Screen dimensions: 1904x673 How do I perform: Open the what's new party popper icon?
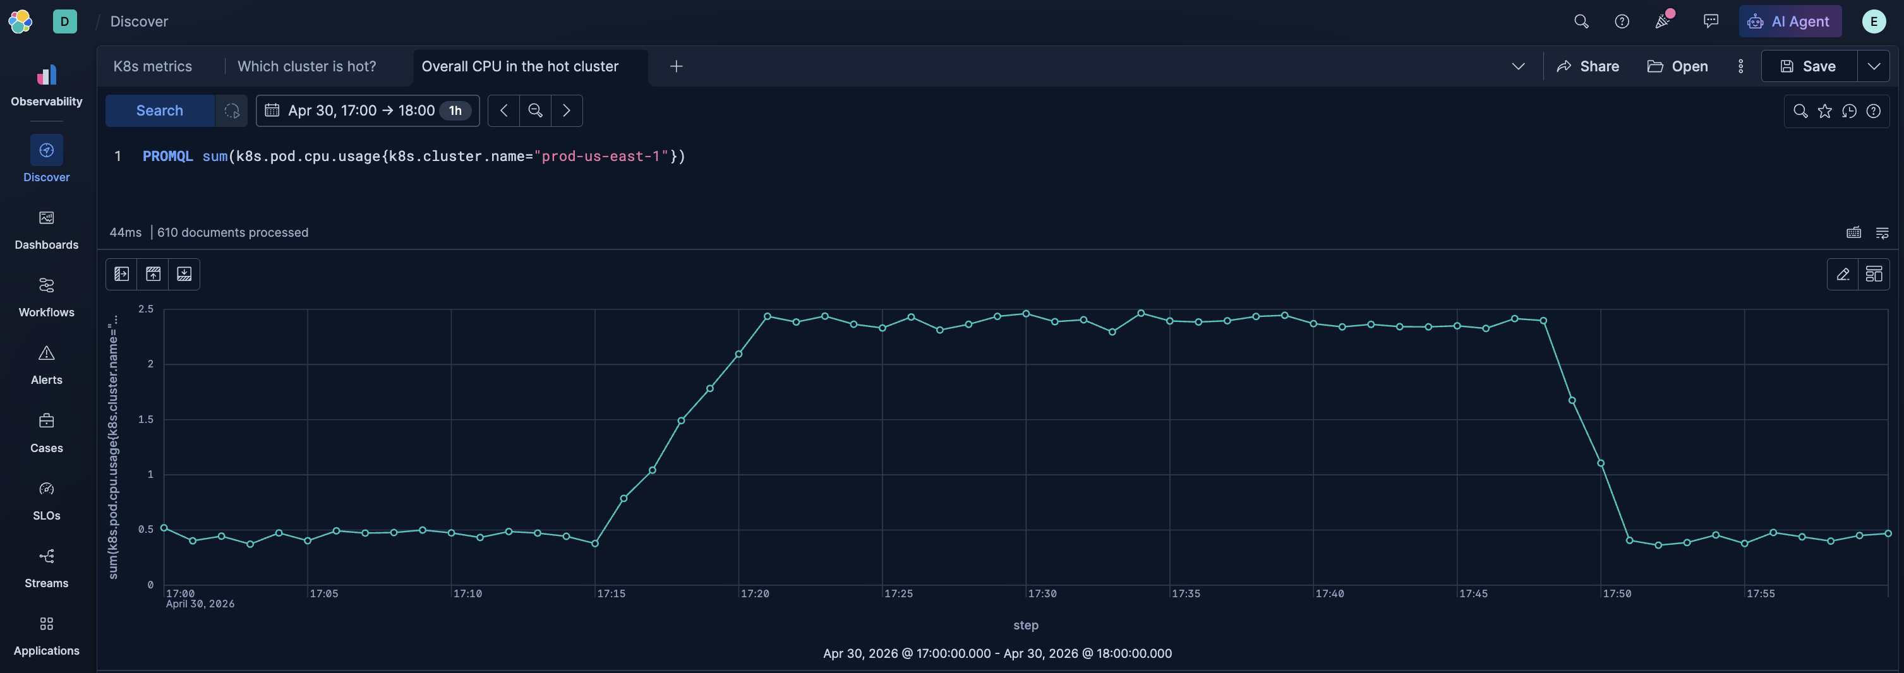(x=1663, y=21)
